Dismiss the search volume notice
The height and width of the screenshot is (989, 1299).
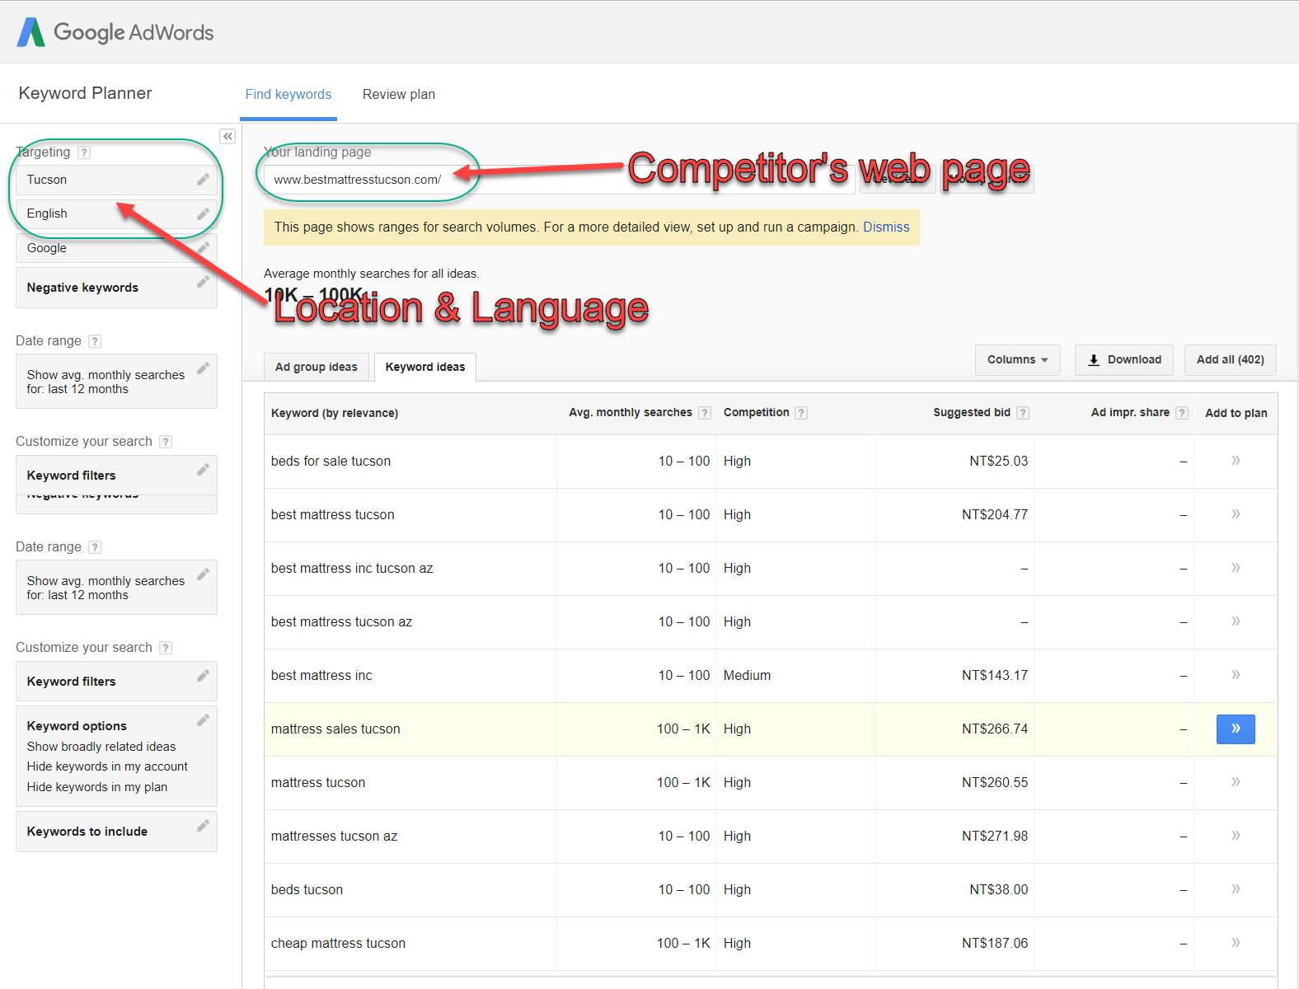(x=886, y=227)
